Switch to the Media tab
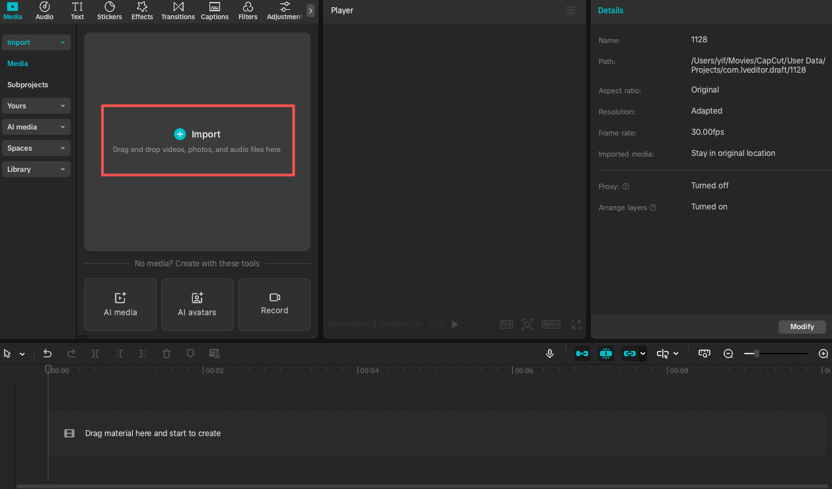 13,11
